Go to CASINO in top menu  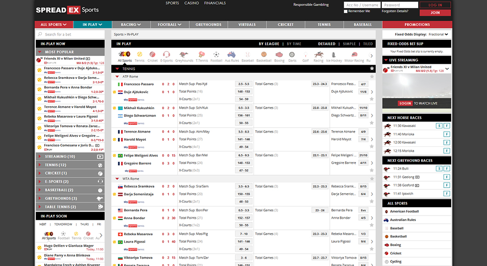pos(192,3)
